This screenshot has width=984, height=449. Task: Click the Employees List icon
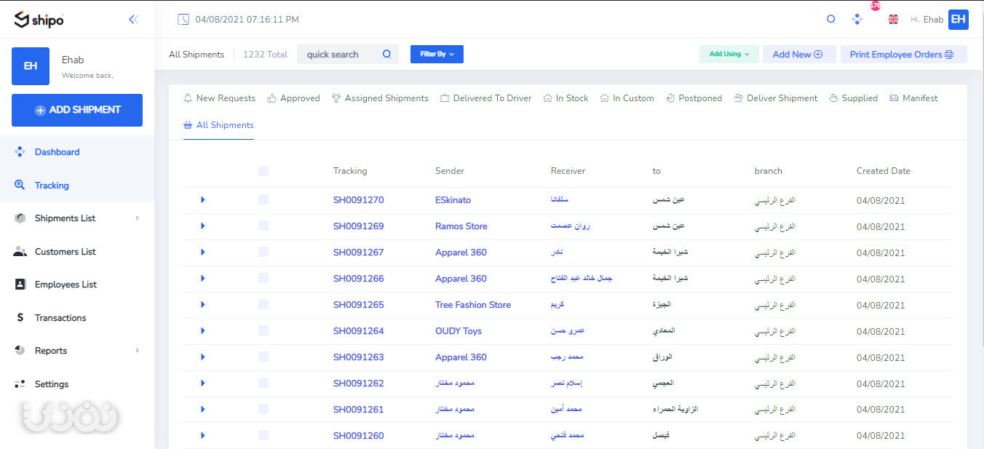coord(20,285)
